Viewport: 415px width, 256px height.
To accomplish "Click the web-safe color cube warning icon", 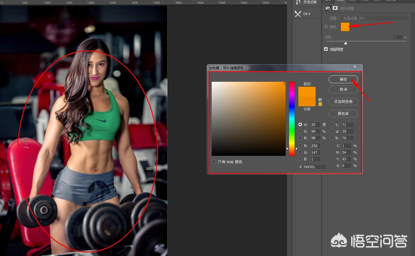I will coord(320,100).
